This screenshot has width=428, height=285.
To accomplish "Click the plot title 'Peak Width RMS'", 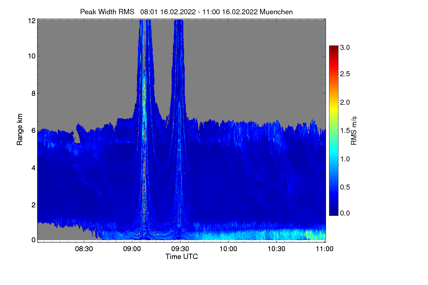I will [x=107, y=12].
